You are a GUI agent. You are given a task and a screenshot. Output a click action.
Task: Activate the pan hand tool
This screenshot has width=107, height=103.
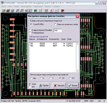[x=26, y=11]
